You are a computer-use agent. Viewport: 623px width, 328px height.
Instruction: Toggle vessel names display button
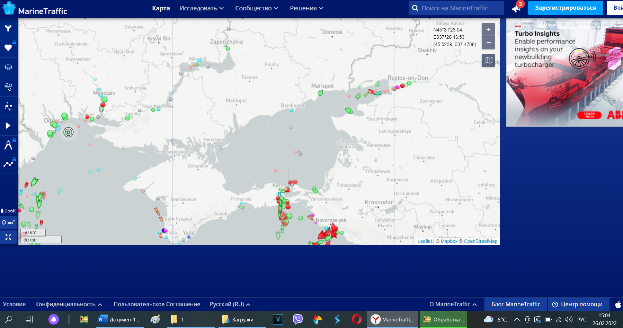[8, 222]
